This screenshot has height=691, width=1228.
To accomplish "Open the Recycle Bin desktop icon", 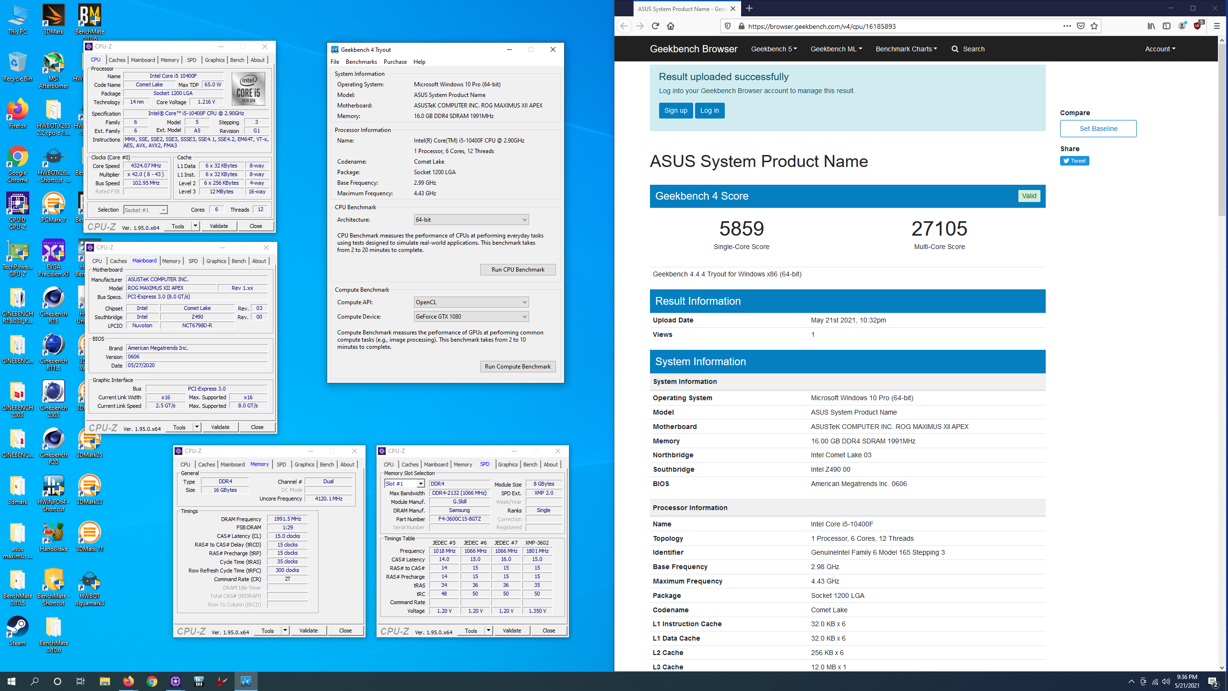I will 18,67.
